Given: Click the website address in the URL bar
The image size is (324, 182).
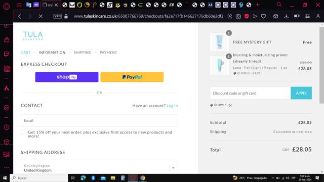Looking at the screenshot, I should pos(148,16).
